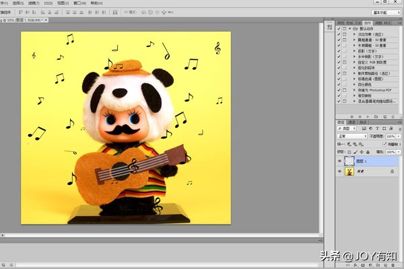Click the align top edges icon
This screenshot has height=269, width=404.
coord(21,12)
